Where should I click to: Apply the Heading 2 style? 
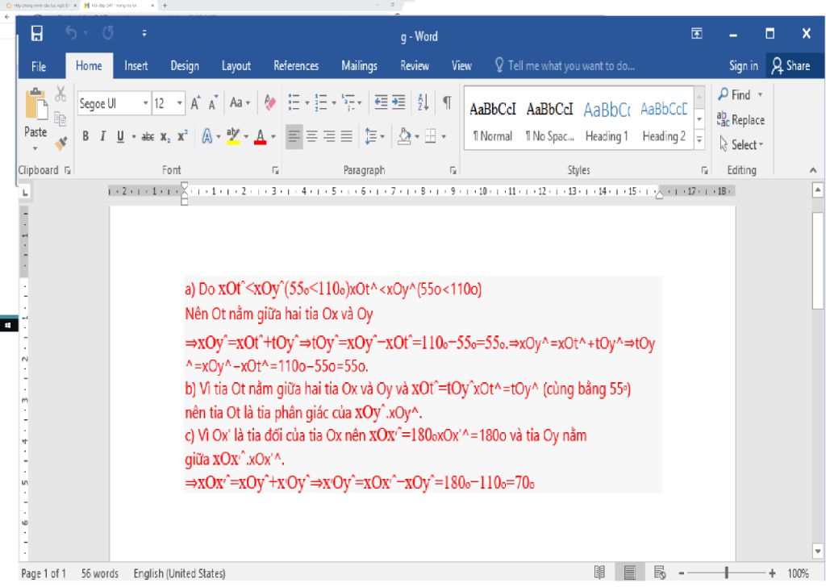pyautogui.click(x=664, y=121)
